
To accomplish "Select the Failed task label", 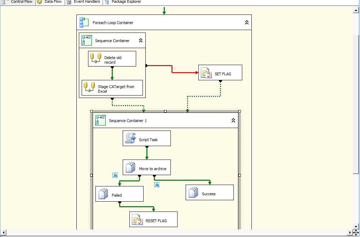I will (x=117, y=195).
